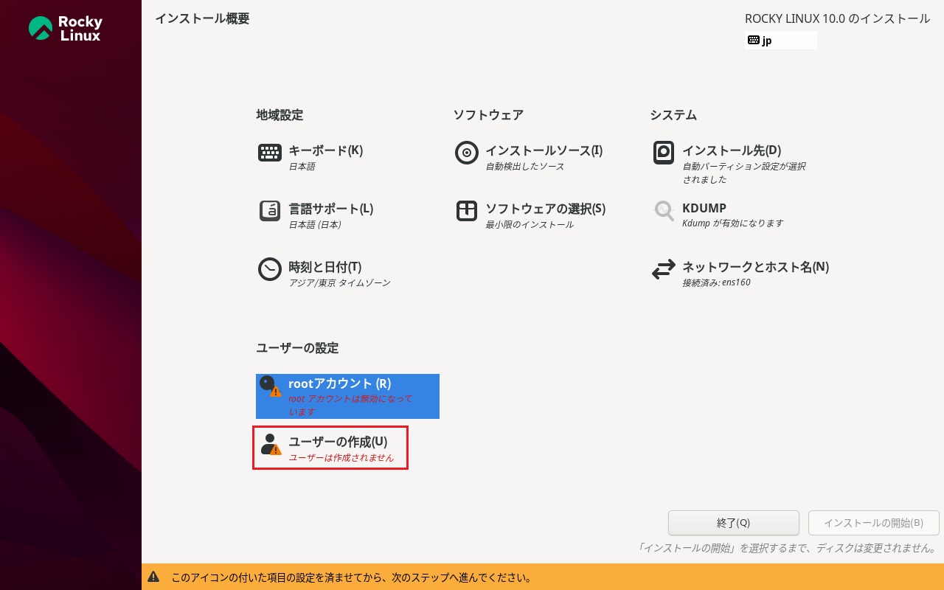Open インストールソース(I) label
The height and width of the screenshot is (590, 944).
point(544,150)
